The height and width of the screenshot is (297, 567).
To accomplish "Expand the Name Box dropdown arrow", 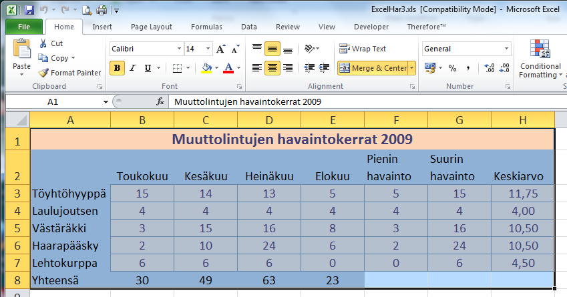I will [106, 102].
